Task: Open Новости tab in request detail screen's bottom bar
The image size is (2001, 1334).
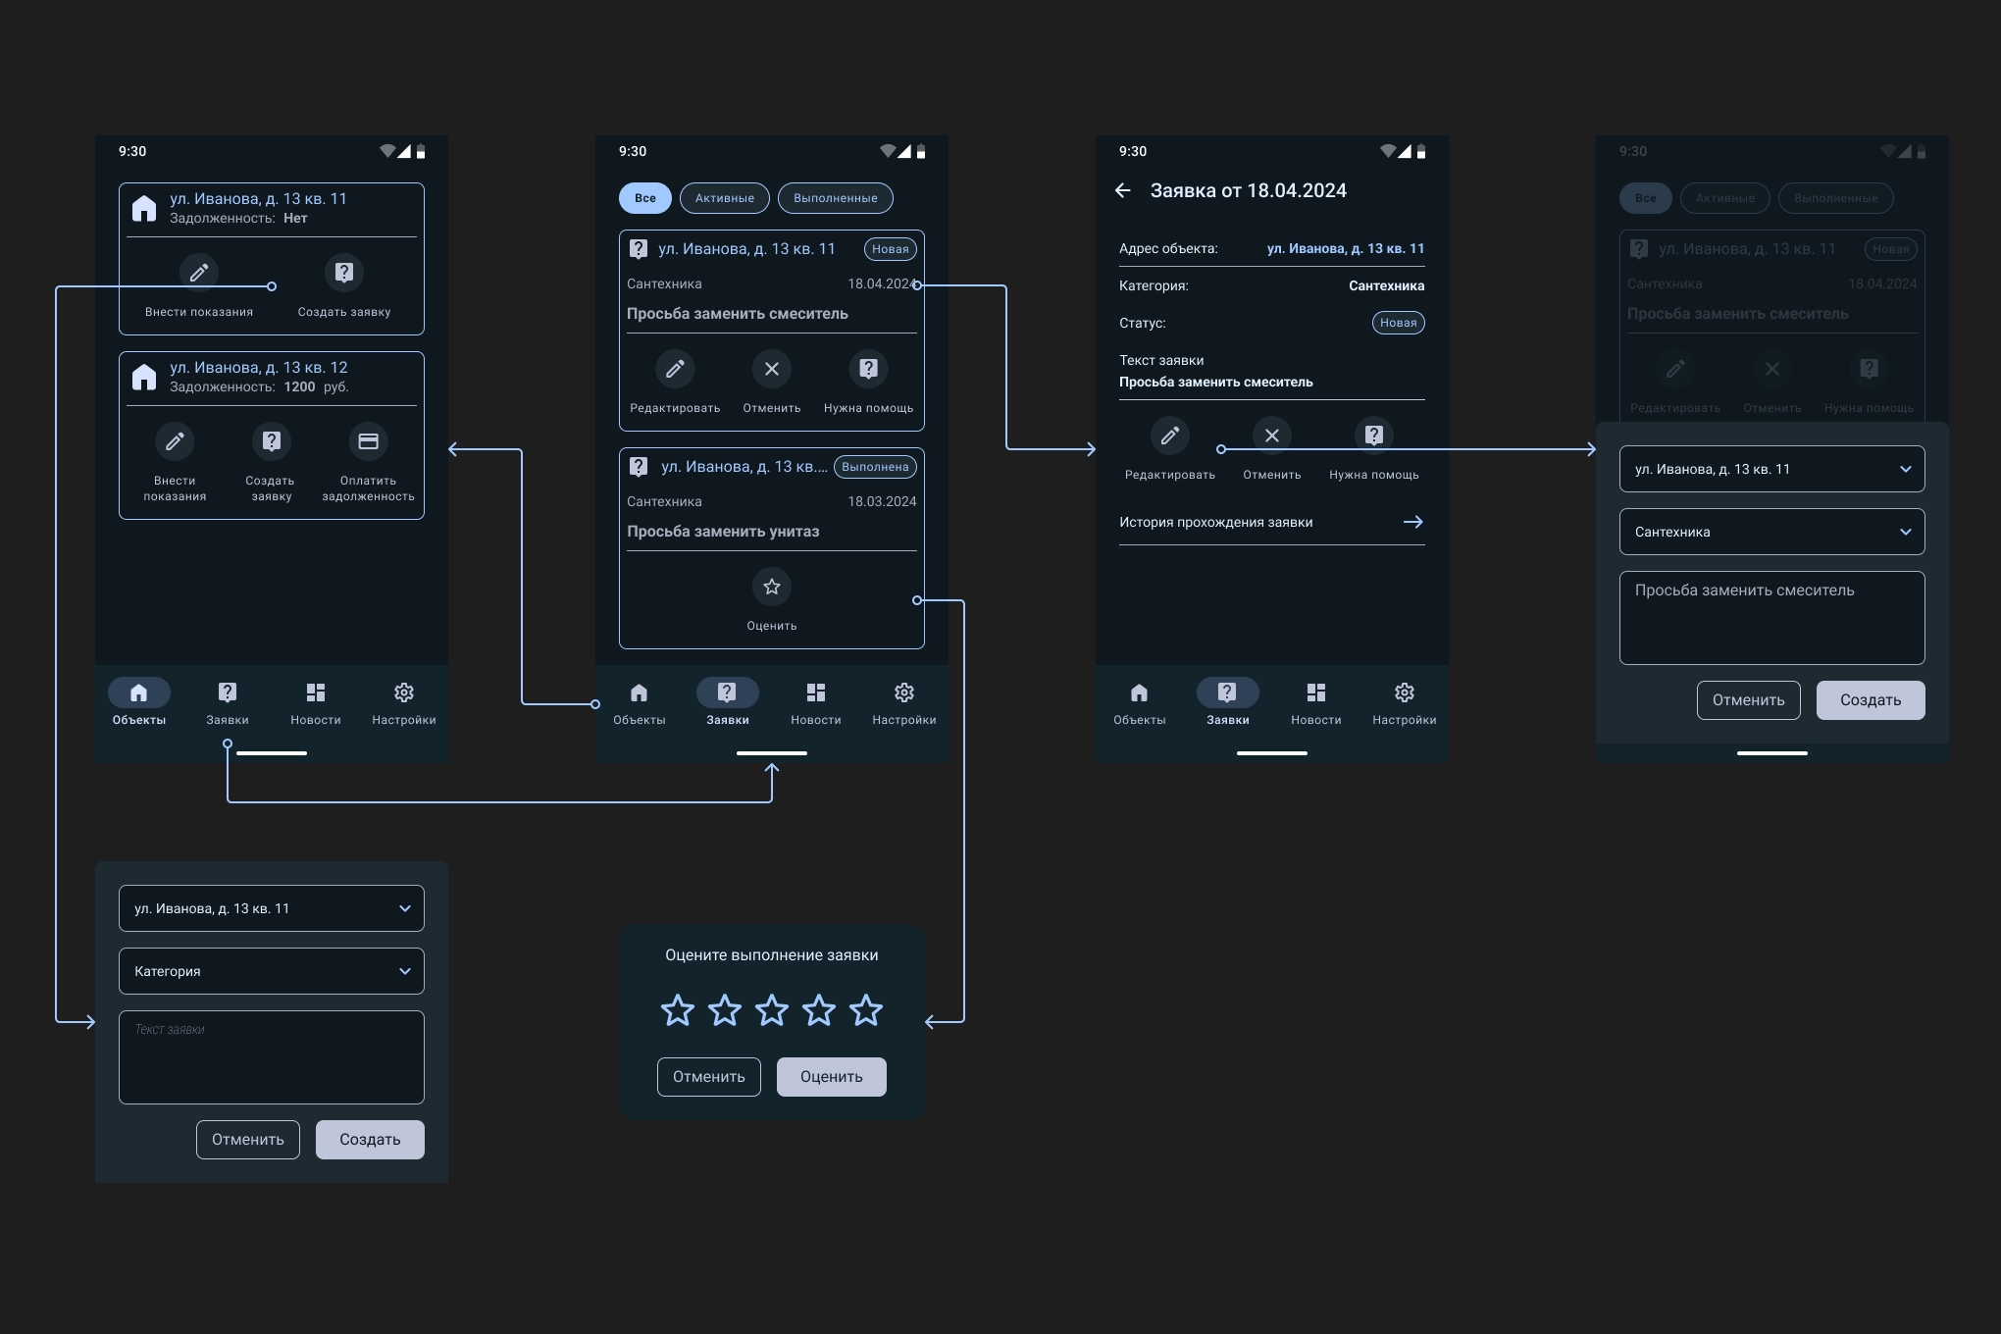Action: click(x=1316, y=703)
